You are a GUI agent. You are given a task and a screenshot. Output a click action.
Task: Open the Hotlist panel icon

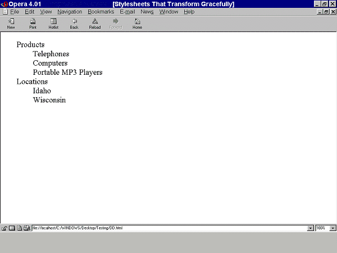click(x=53, y=22)
